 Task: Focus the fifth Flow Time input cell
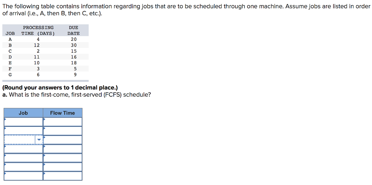click(x=62, y=158)
